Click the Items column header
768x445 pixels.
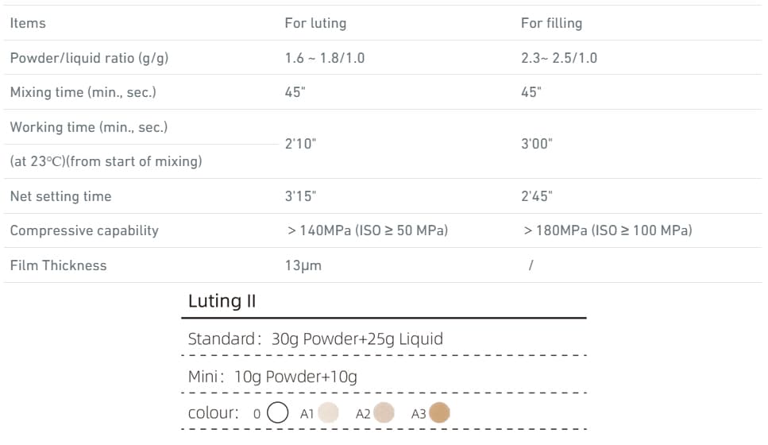click(x=28, y=23)
